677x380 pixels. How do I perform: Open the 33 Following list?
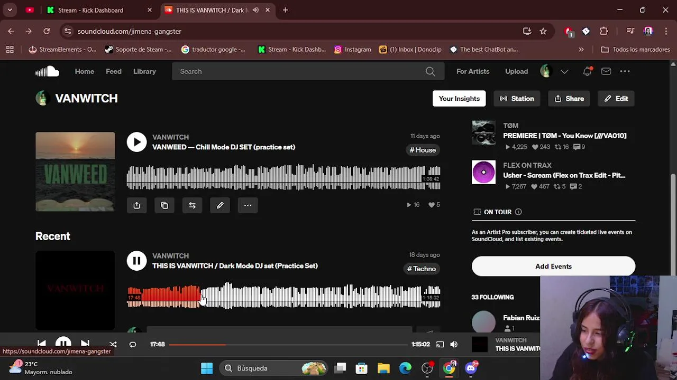point(492,297)
